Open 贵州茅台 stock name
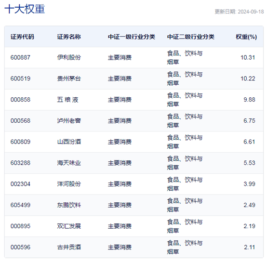The height and width of the screenshot is (261, 267). pos(69,78)
